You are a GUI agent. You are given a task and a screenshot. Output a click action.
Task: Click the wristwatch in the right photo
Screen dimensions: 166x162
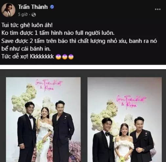point(143,150)
